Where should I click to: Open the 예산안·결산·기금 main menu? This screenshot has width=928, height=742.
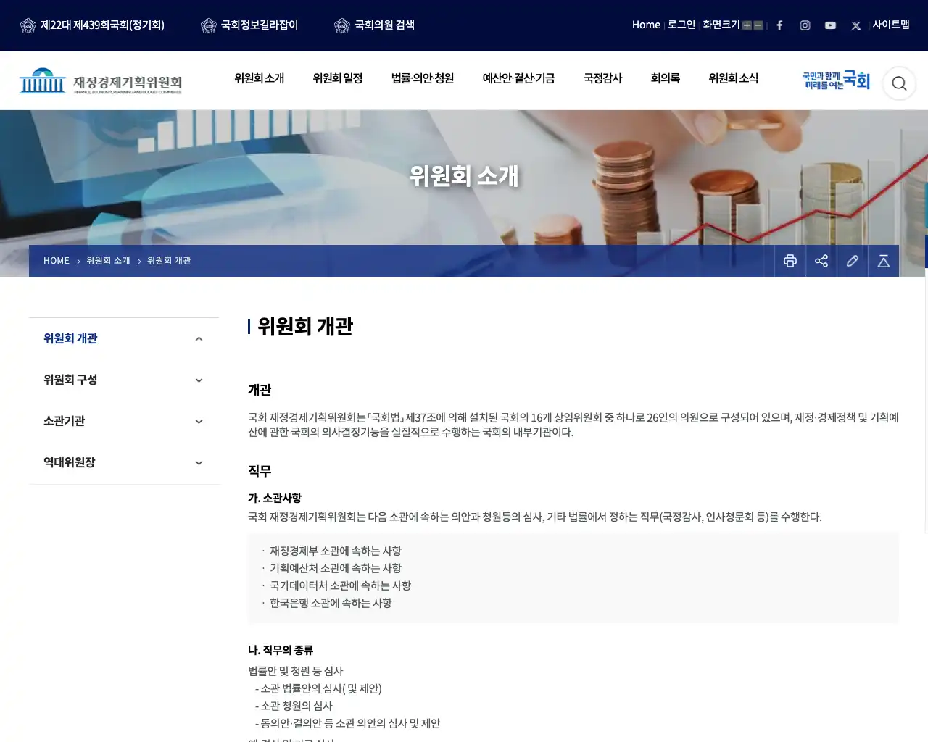(x=518, y=78)
